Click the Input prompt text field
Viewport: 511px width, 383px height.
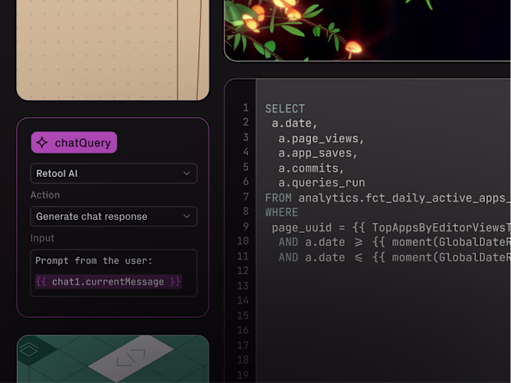tap(113, 273)
